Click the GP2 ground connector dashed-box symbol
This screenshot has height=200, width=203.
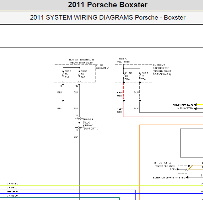tap(182, 169)
